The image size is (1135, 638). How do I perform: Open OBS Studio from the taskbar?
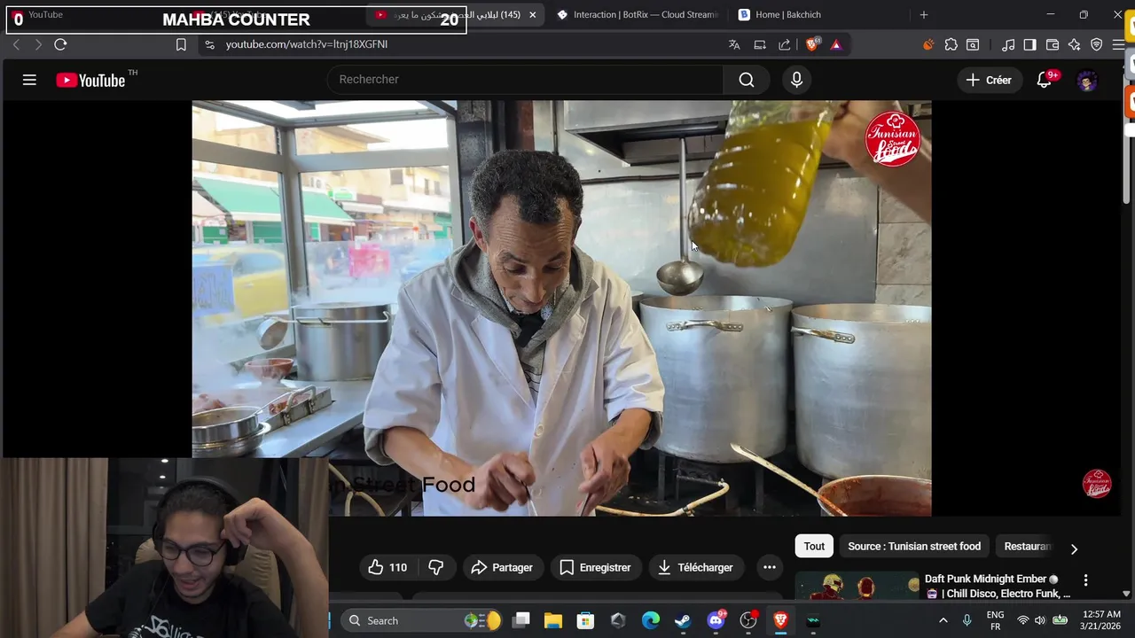pos(748,620)
